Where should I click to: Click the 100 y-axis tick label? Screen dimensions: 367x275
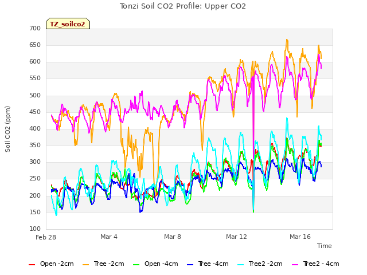[35, 229]
